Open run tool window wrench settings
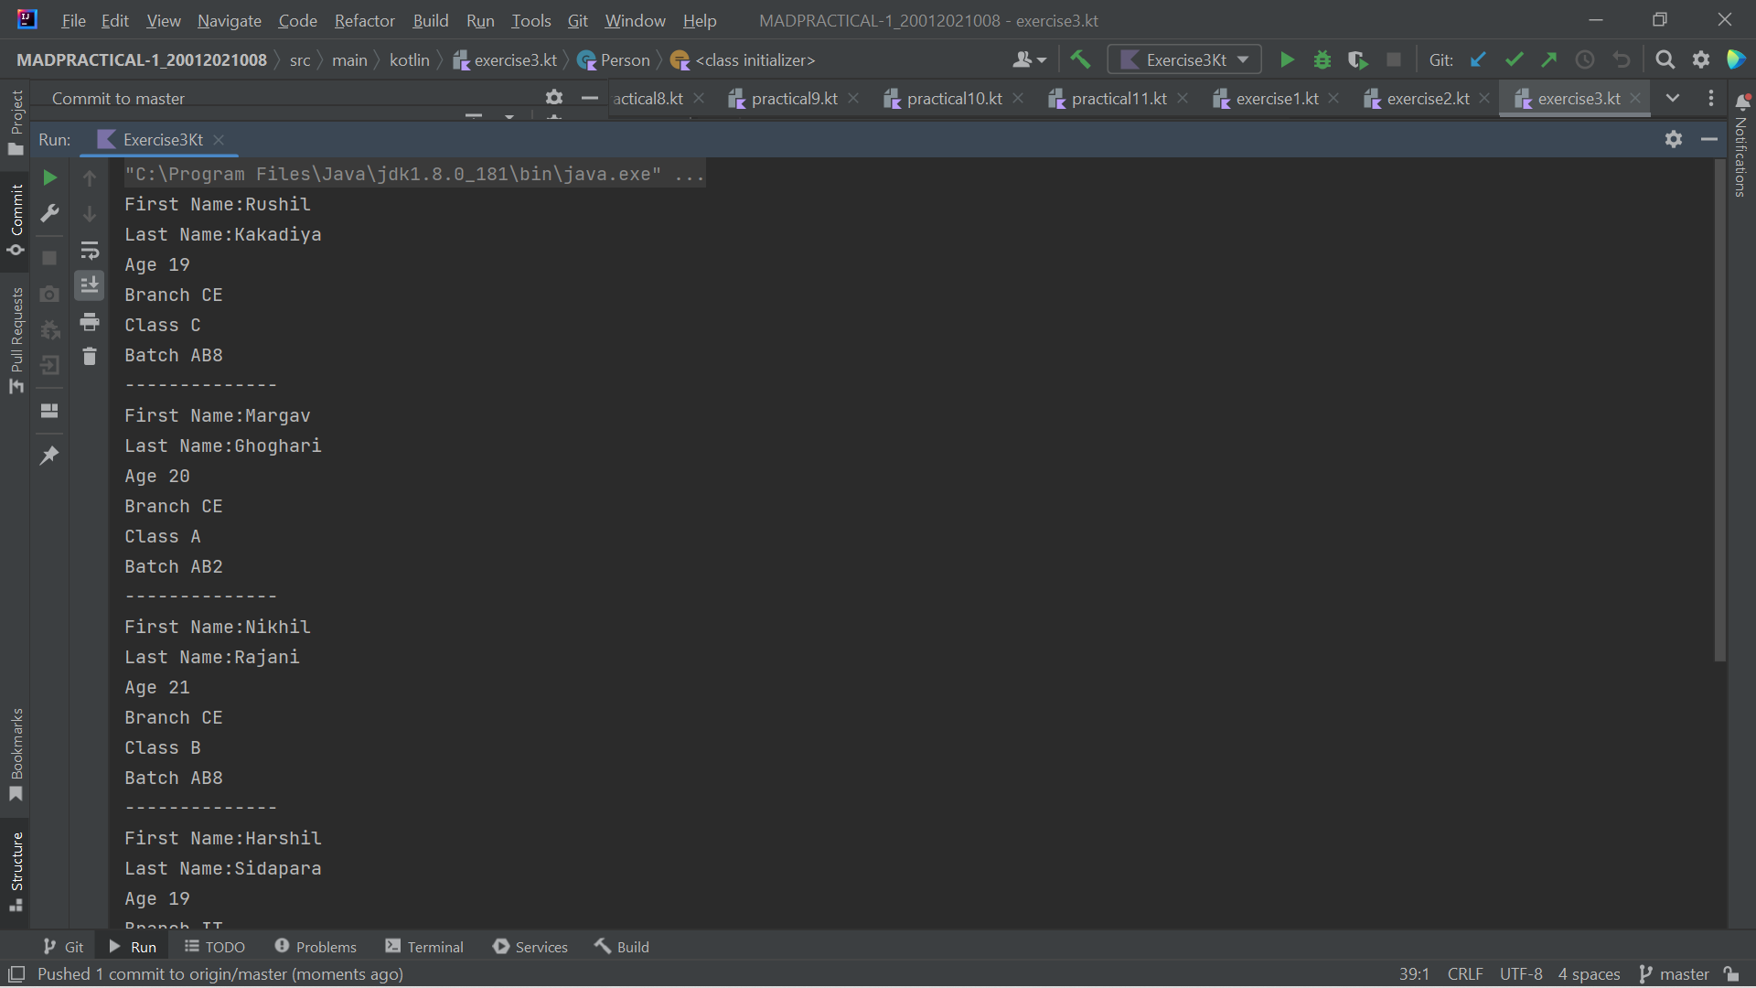Image resolution: width=1756 pixels, height=988 pixels. tap(50, 213)
